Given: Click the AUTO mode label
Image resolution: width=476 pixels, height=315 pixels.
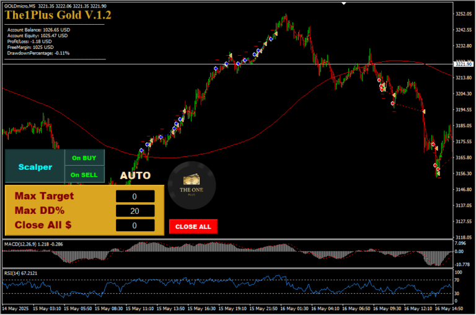Looking at the screenshot, I should click(135, 175).
